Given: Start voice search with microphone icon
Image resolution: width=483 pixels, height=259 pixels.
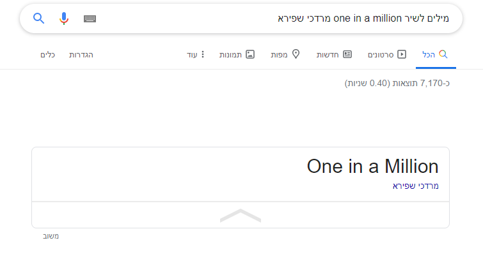Looking at the screenshot, I should (x=63, y=18).
